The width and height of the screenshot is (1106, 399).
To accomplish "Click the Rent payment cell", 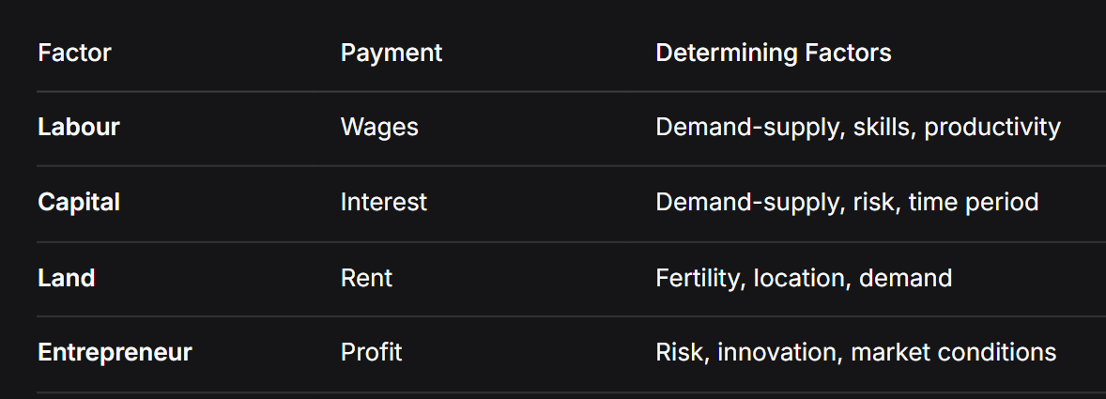I will 366,278.
